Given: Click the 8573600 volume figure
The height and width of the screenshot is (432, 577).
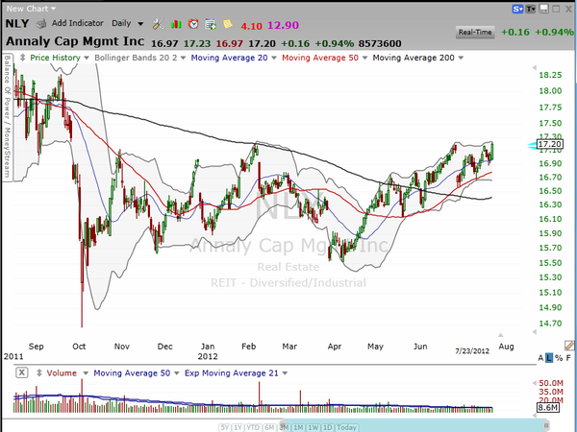Looking at the screenshot, I should (x=380, y=44).
